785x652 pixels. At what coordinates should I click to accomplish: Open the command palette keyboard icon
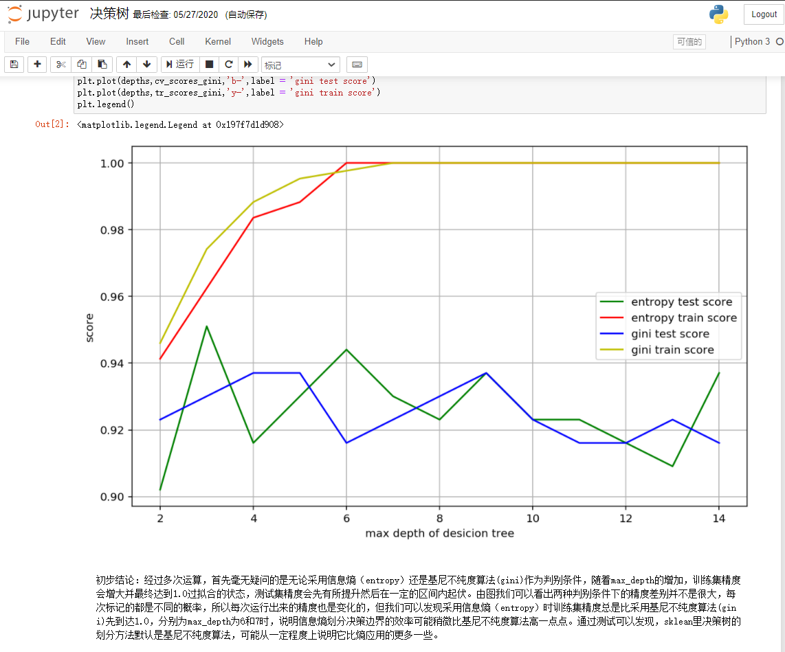pos(357,65)
